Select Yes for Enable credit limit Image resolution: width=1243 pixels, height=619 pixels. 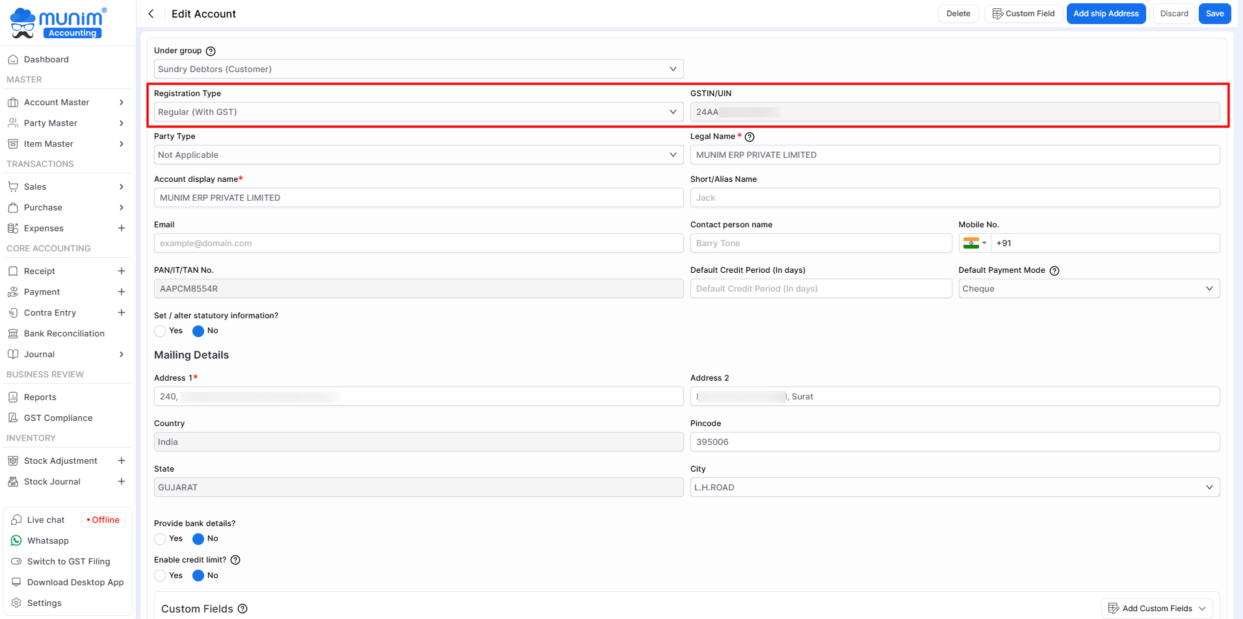pyautogui.click(x=161, y=575)
